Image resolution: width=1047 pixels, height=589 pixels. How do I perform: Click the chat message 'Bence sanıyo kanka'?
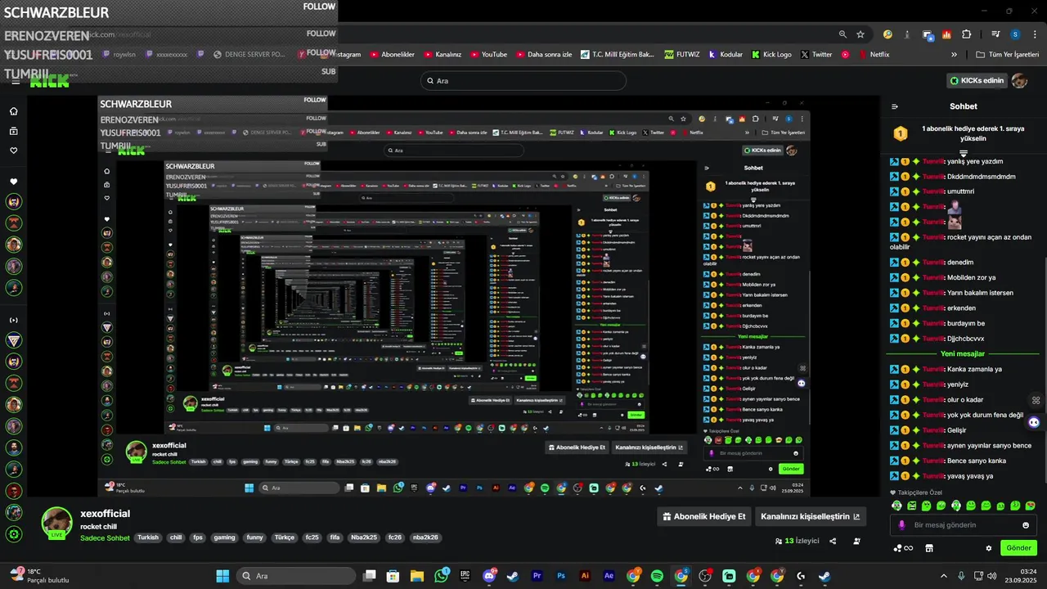point(977,461)
